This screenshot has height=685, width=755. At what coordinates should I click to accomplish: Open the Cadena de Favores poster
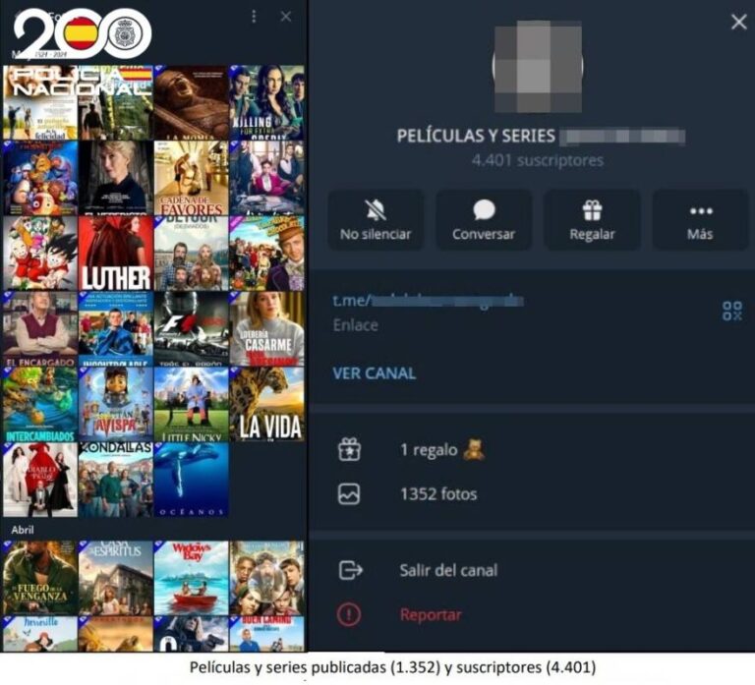coord(191,178)
